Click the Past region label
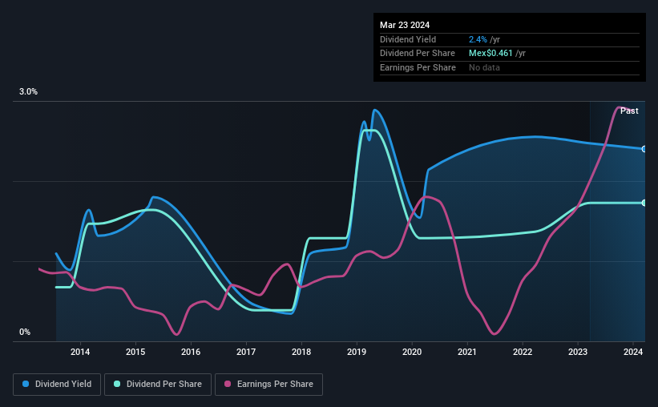 [629, 111]
